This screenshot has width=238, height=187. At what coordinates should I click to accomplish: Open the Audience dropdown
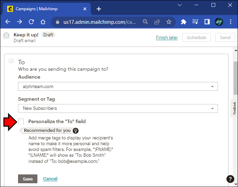coord(118,86)
